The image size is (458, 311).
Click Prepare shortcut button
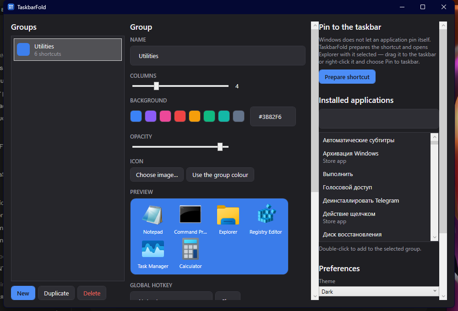click(x=347, y=77)
